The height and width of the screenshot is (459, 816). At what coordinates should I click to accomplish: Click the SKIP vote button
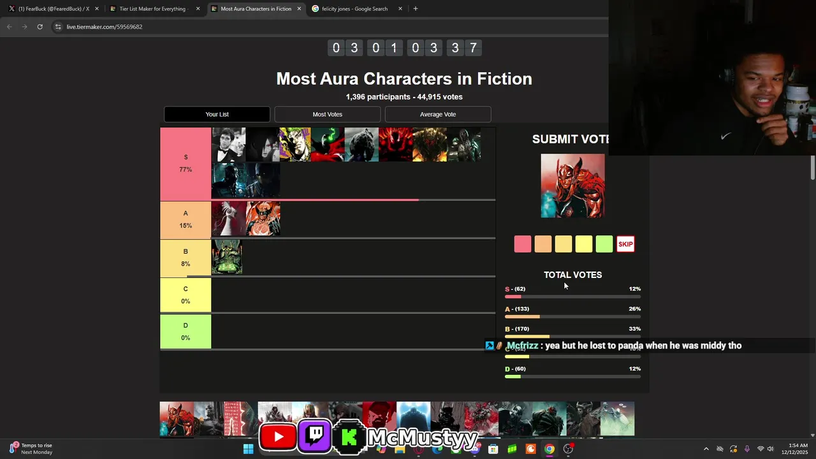(x=625, y=244)
